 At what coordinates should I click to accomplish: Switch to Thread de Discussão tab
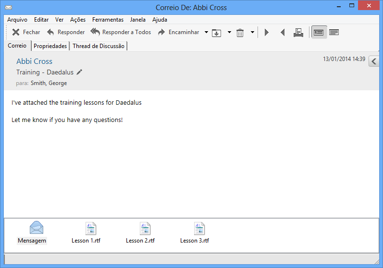[x=99, y=46]
